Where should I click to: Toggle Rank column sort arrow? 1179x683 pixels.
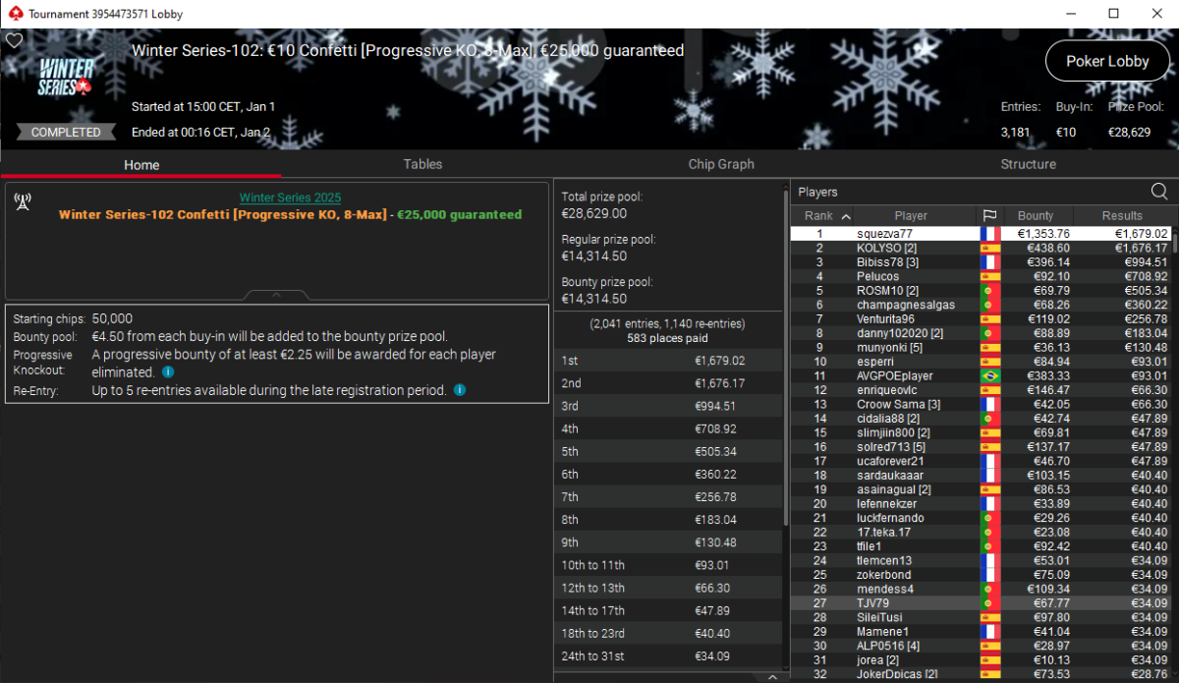point(847,216)
